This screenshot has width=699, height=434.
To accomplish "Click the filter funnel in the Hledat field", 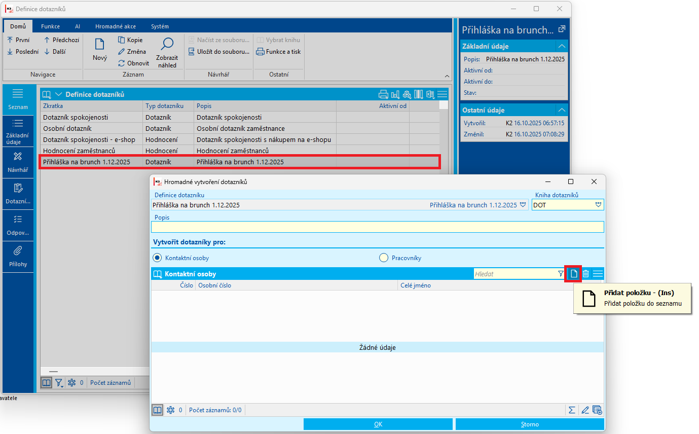I will click(x=561, y=274).
